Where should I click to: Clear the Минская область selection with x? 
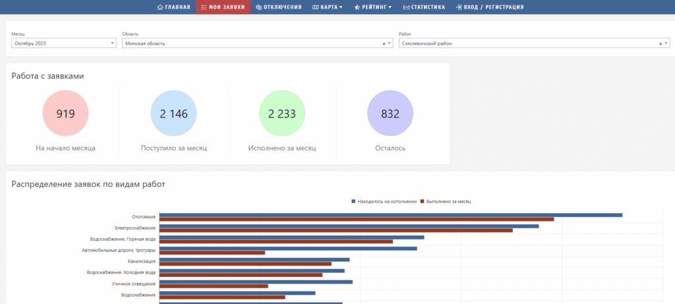click(384, 44)
